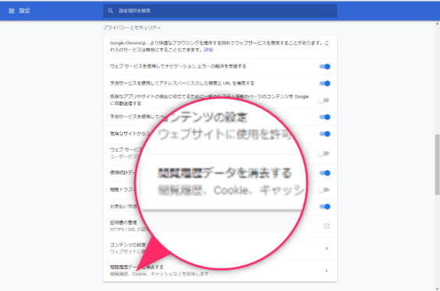Click the Google Chrome は description paragraph
Screen dimensions: 440x291
(219, 47)
